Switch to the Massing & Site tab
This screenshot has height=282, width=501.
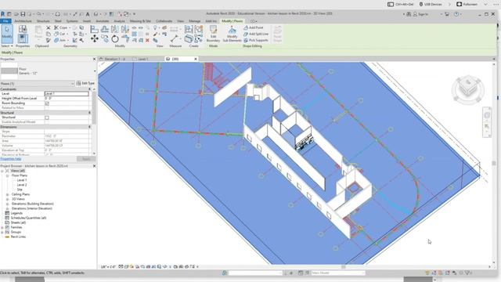(x=140, y=21)
